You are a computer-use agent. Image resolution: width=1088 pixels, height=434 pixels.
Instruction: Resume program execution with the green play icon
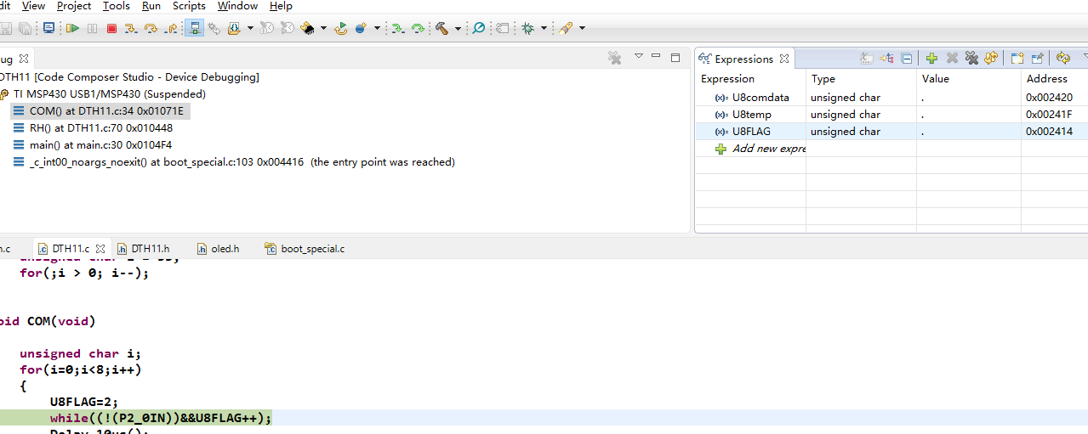(x=72, y=28)
